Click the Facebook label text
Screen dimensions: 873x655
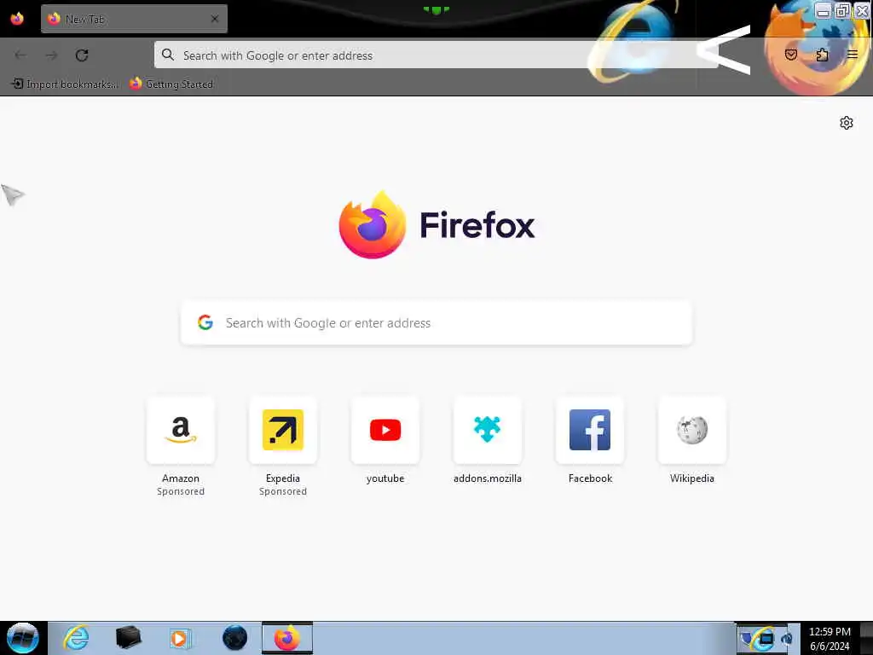pyautogui.click(x=590, y=478)
